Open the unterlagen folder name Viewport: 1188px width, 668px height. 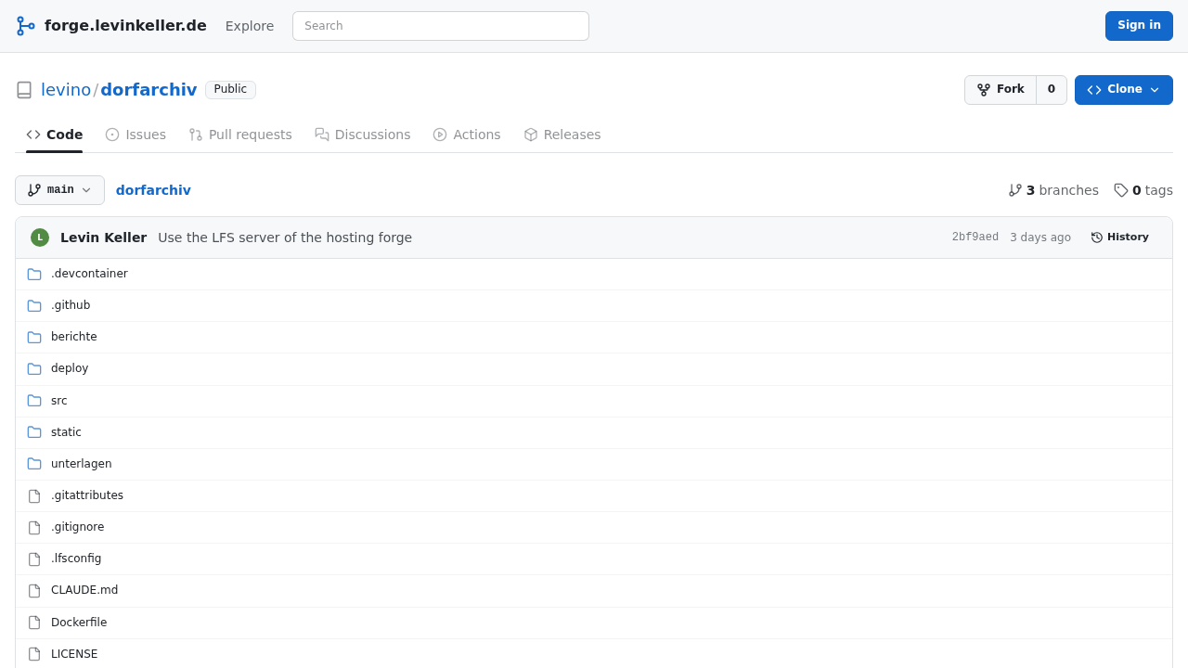coord(82,464)
